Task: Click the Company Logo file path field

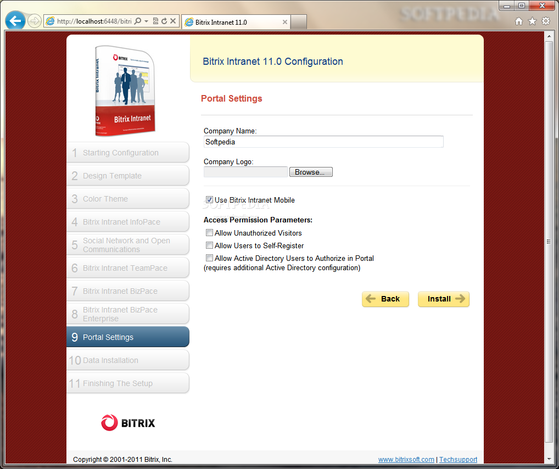Action: pos(245,172)
